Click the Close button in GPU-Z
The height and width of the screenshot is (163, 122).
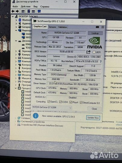[94, 109]
